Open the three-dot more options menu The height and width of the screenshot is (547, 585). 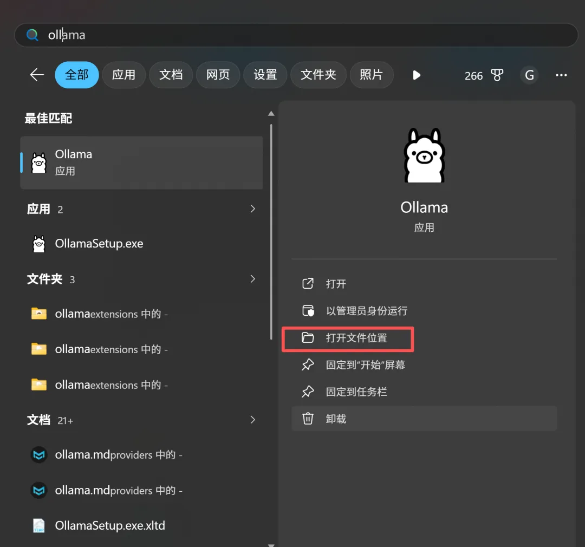click(x=561, y=75)
